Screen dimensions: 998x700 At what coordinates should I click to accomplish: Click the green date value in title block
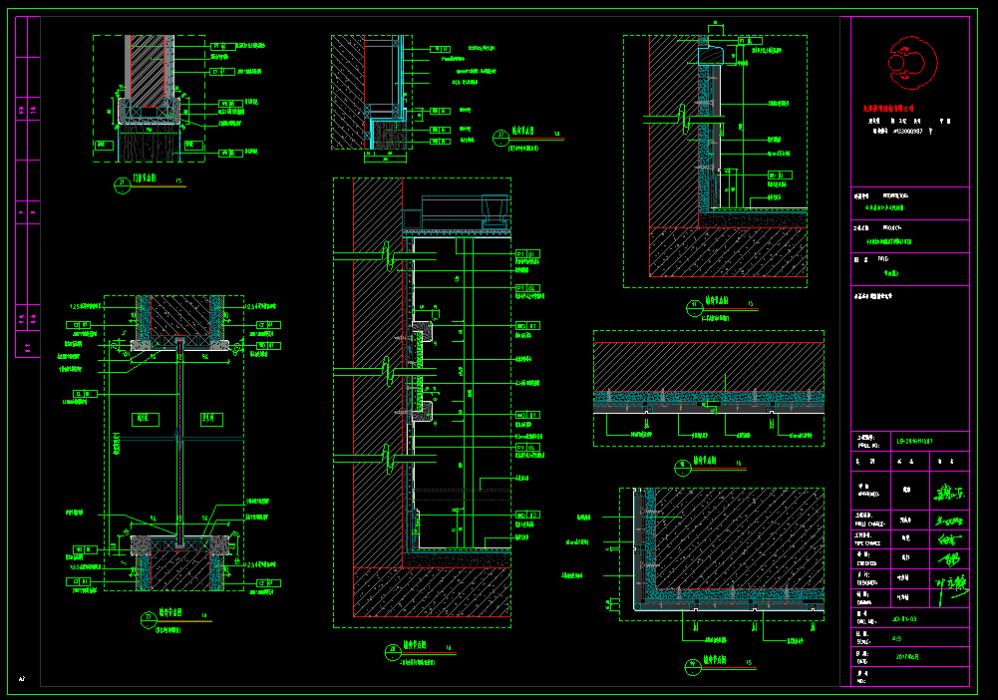click(x=907, y=657)
